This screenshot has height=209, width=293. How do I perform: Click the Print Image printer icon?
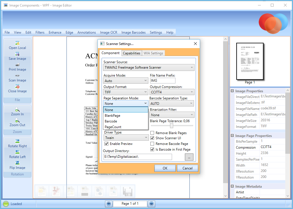pyautogui.click(x=17, y=65)
